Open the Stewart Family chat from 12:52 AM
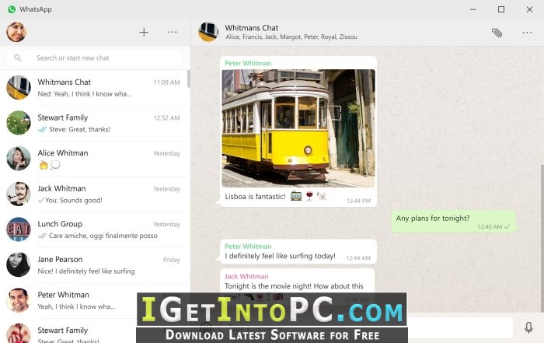544x343 pixels. pos(94,123)
